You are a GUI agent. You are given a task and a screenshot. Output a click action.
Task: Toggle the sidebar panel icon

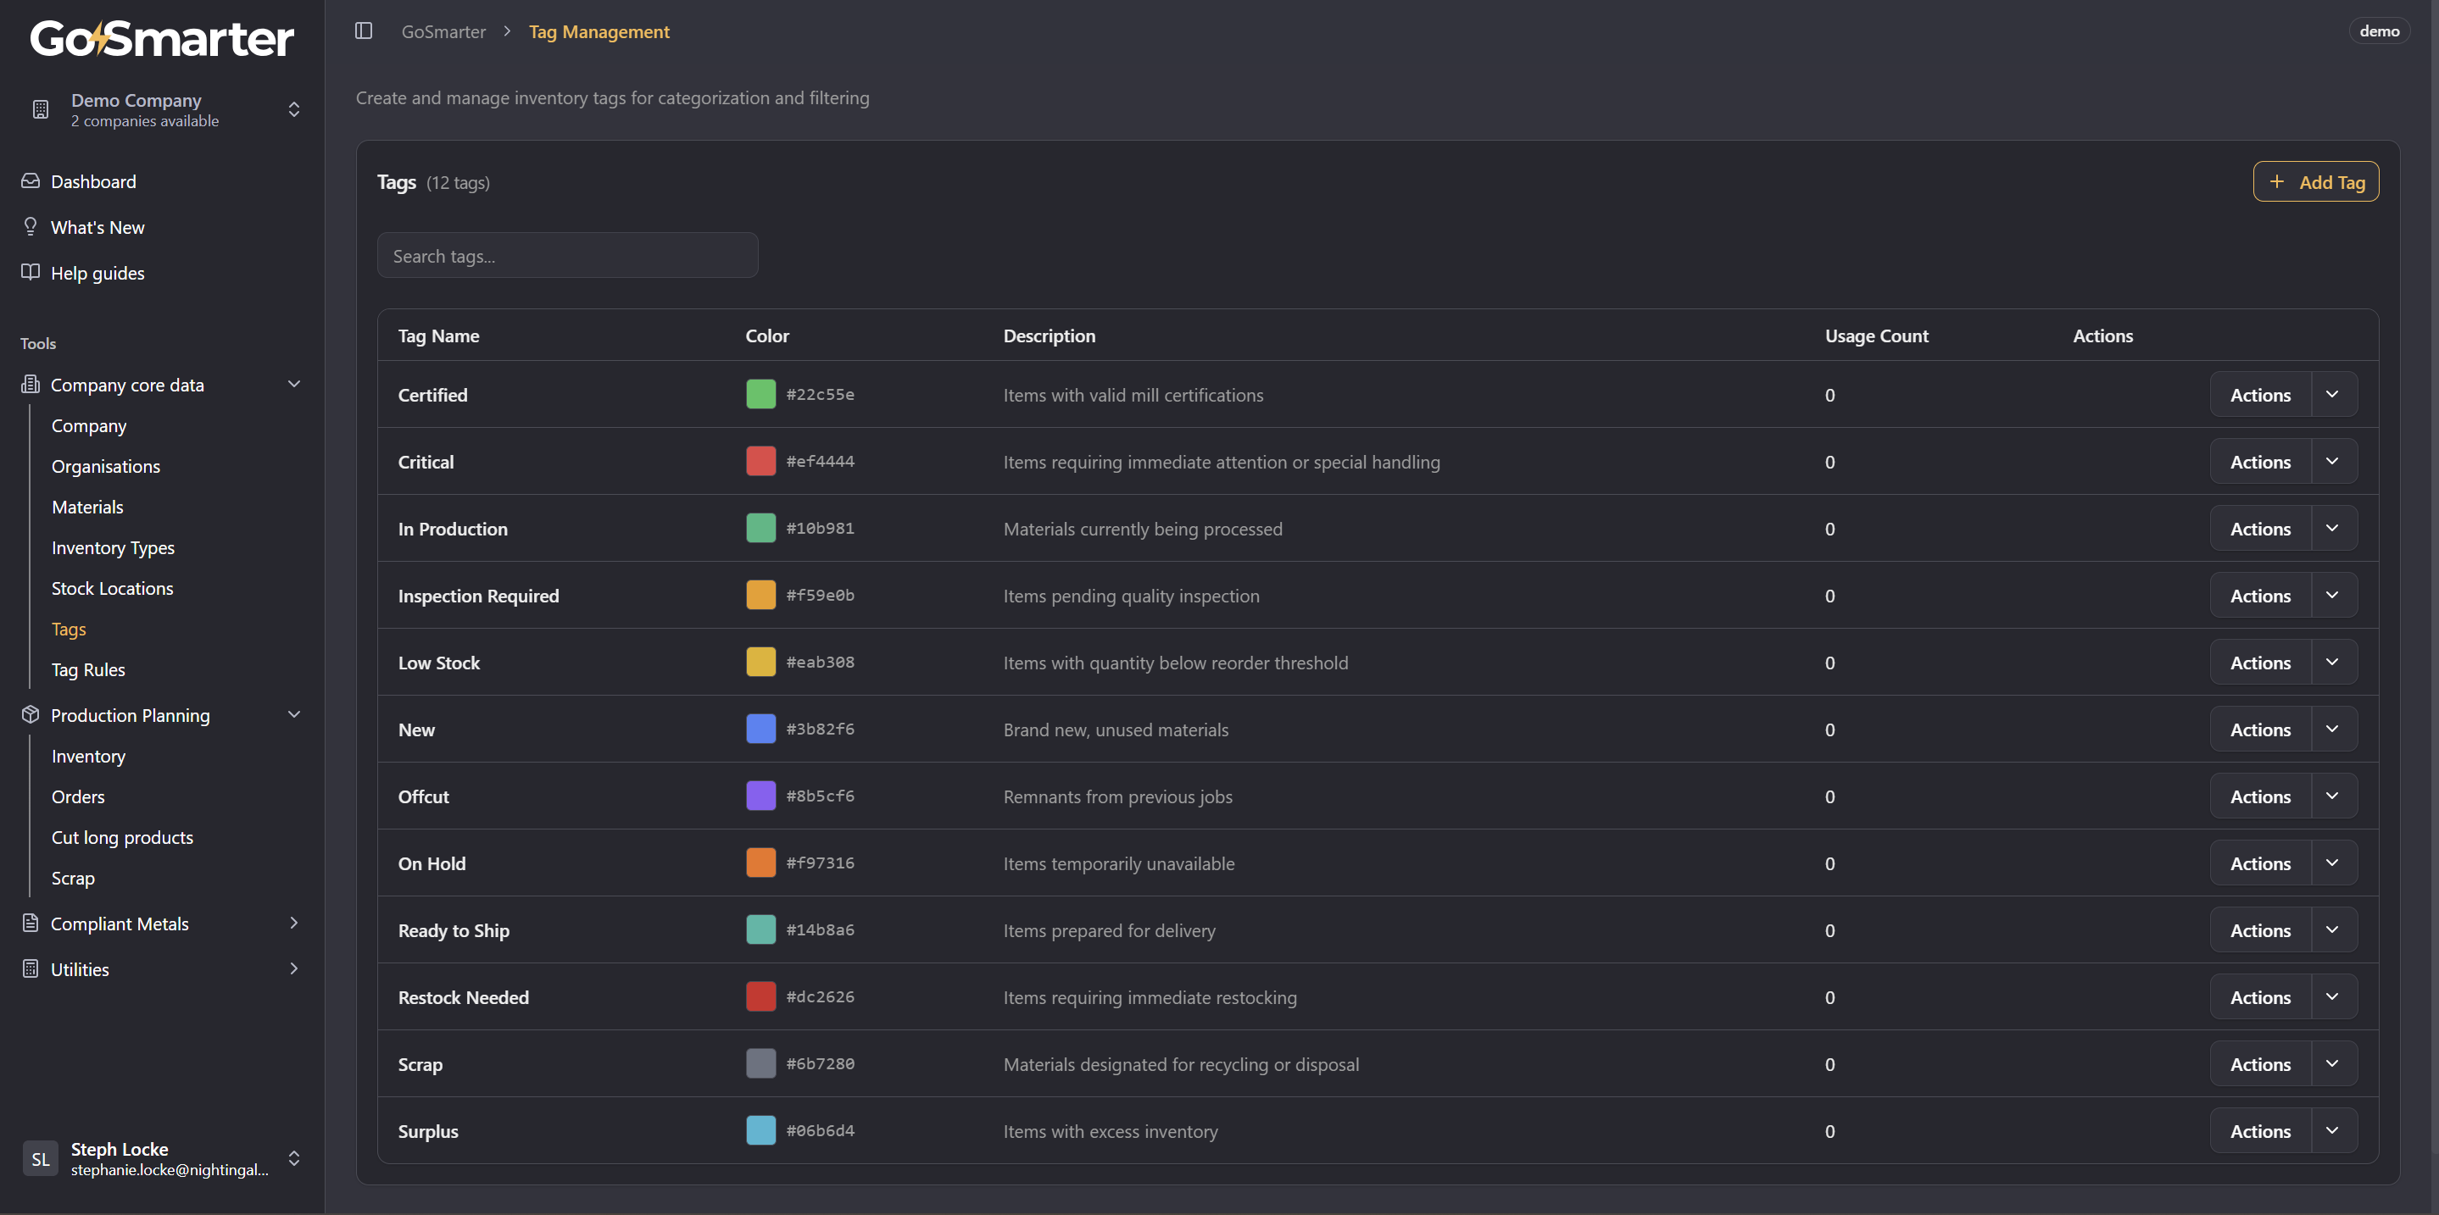coord(364,31)
